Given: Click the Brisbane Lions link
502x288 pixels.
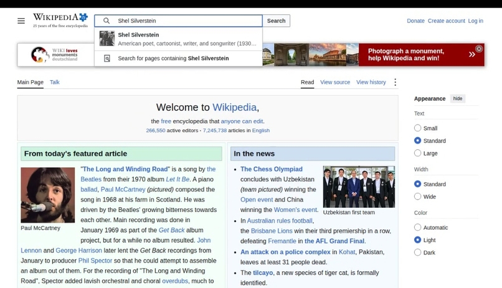Looking at the screenshot, I should click(272, 231).
